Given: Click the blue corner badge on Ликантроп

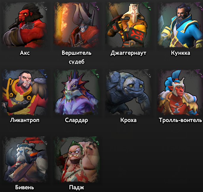Looking at the screenshot, I should pyautogui.click(x=44, y=73).
